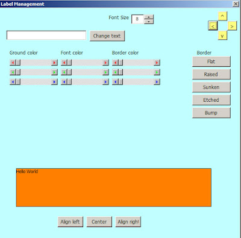Viewport: 241px width, 238px height.
Task: Click Ground color green scrollbar right arrow
Action: coord(54,72)
